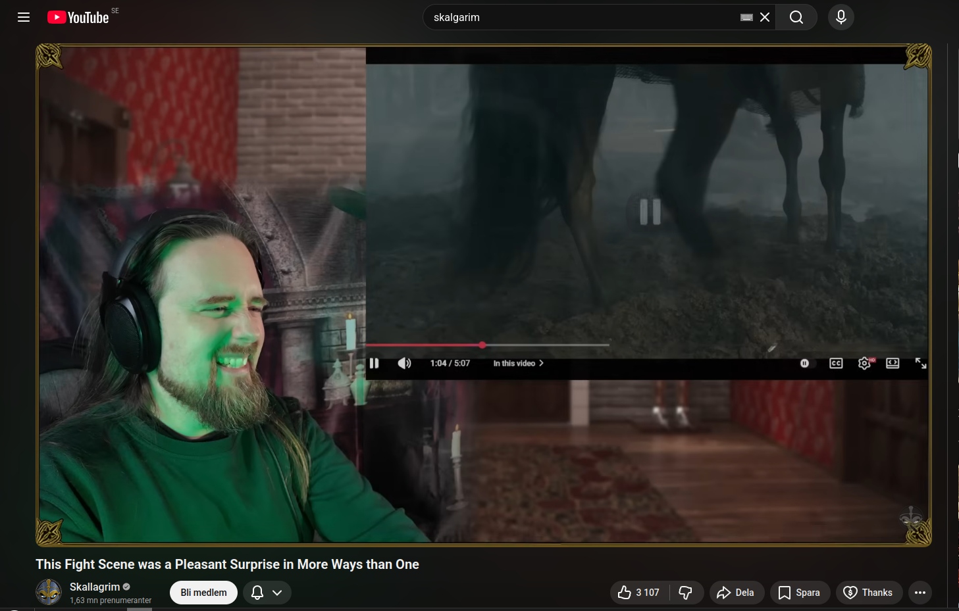This screenshot has width=959, height=611.
Task: Open the hamburger guide menu
Action: (24, 17)
